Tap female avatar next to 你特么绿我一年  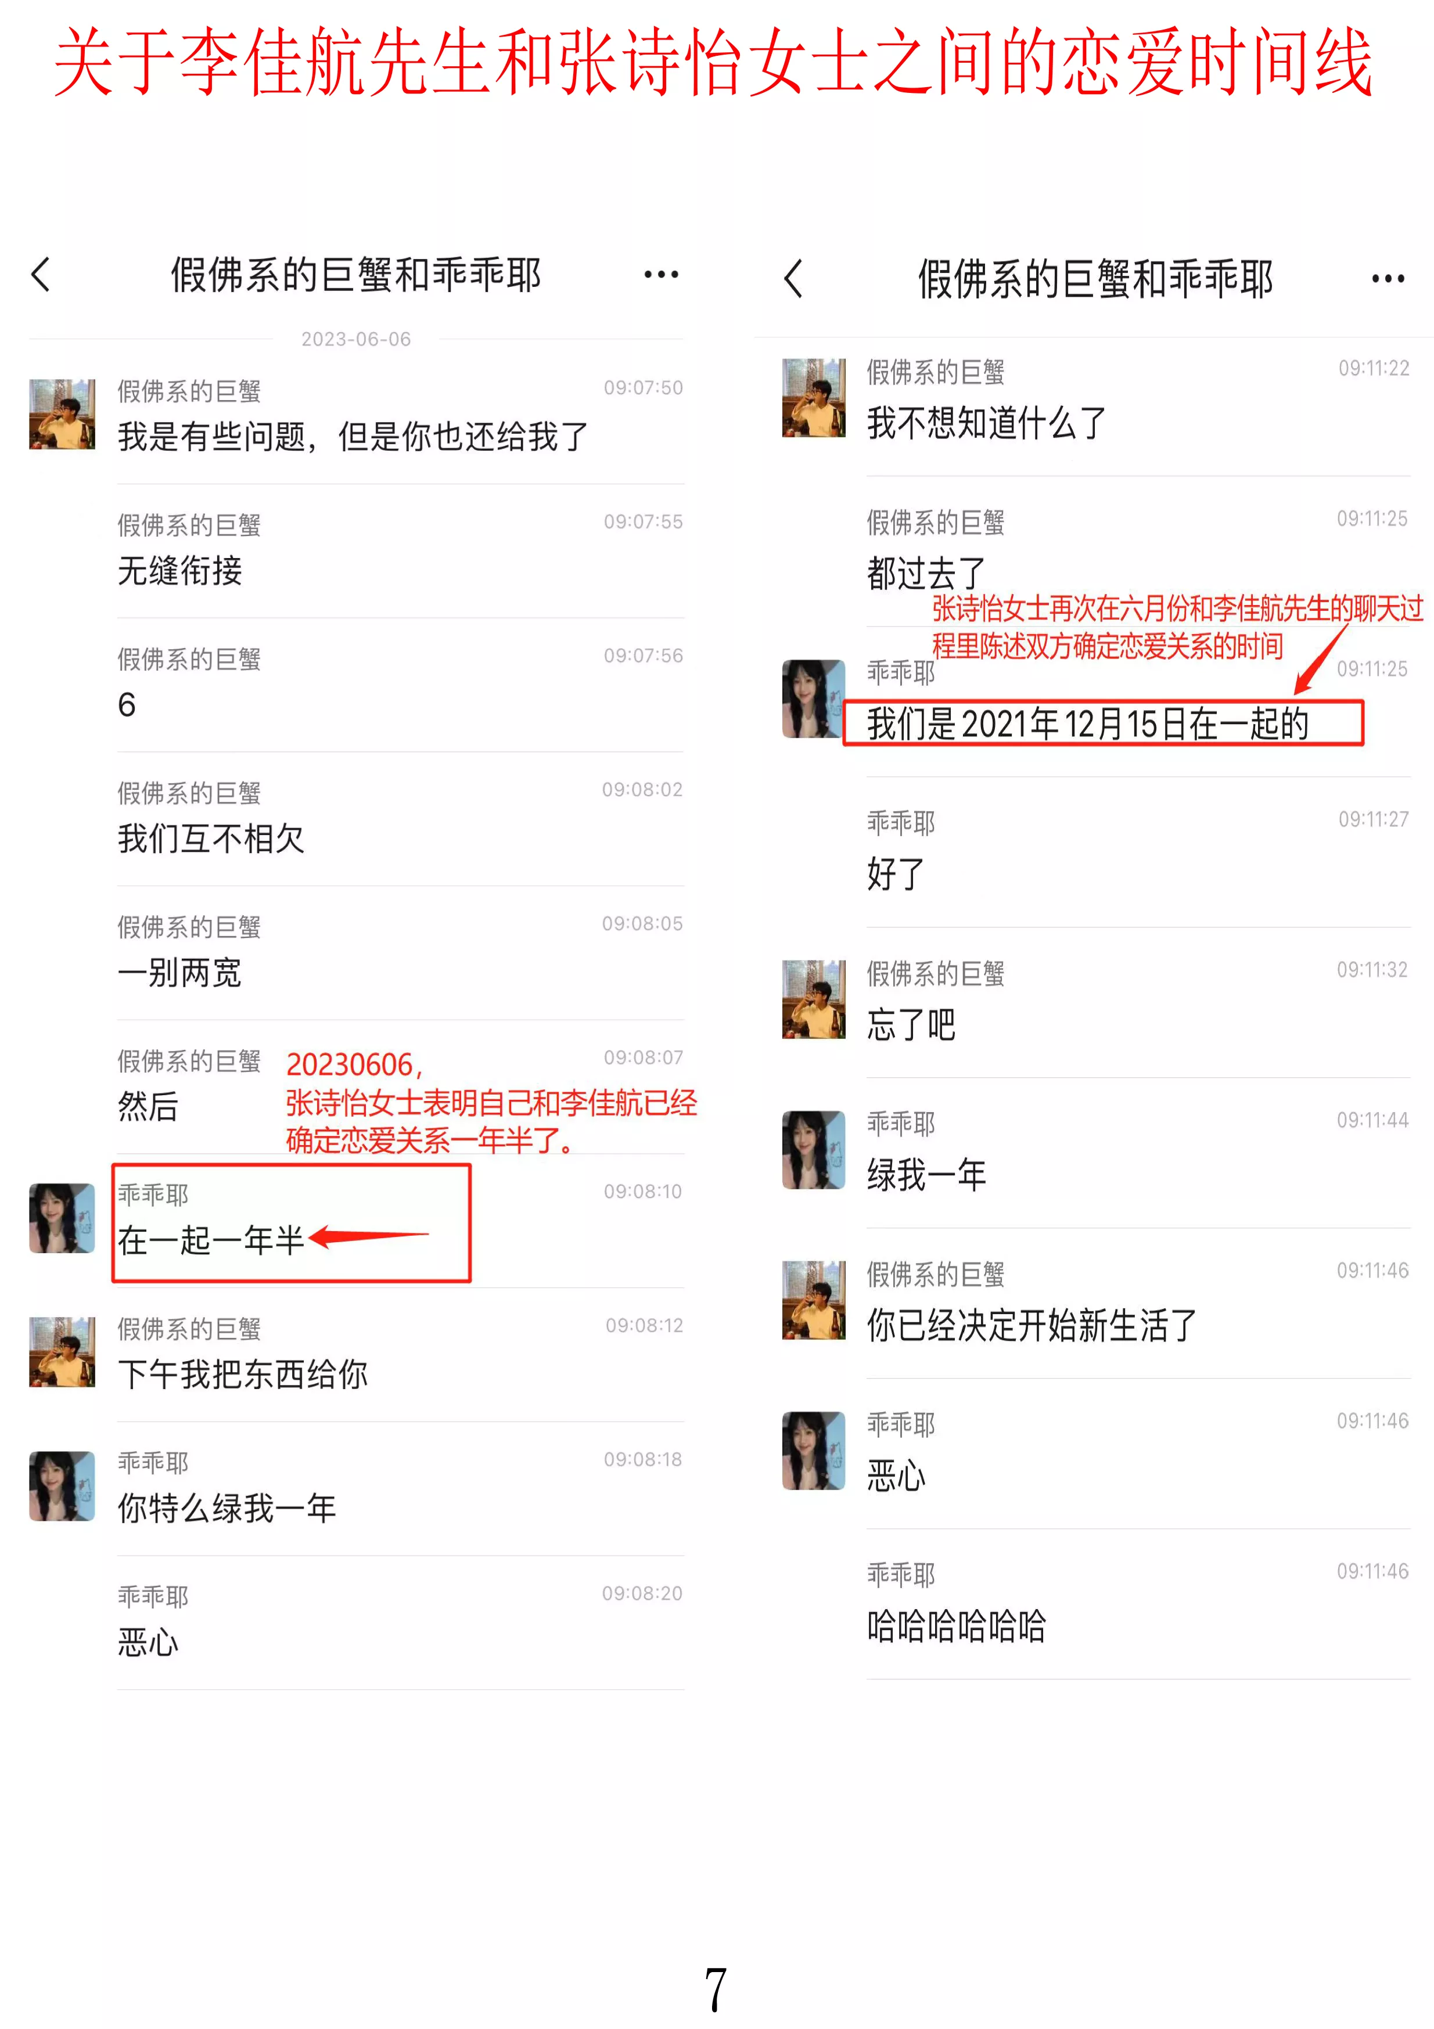click(x=62, y=1487)
